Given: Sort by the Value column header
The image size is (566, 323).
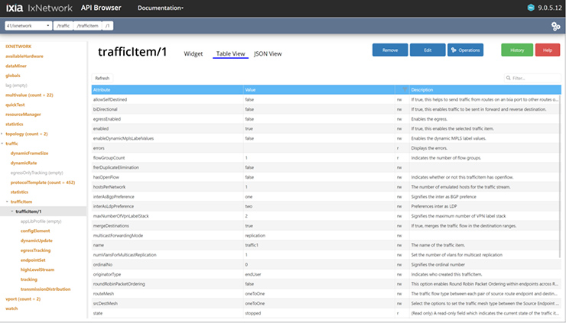Looking at the screenshot, I should coord(319,90).
